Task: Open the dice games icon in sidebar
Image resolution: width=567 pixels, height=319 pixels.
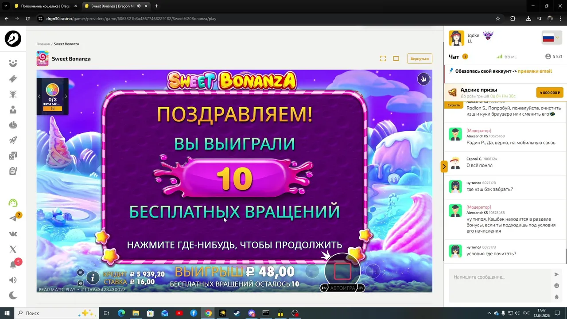Action: [x=13, y=156]
